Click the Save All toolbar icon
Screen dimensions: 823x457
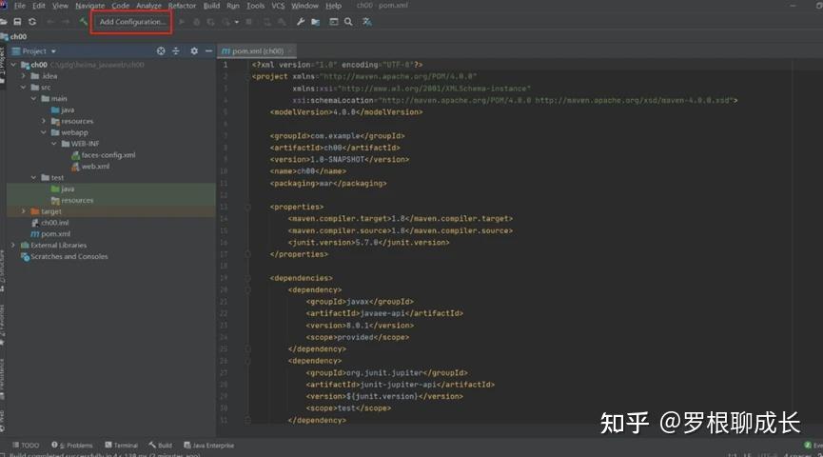(x=17, y=22)
